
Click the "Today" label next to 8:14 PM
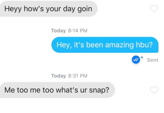[x=58, y=31]
